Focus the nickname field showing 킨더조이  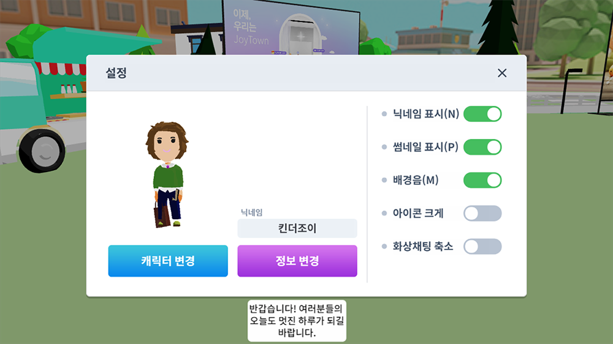point(297,228)
